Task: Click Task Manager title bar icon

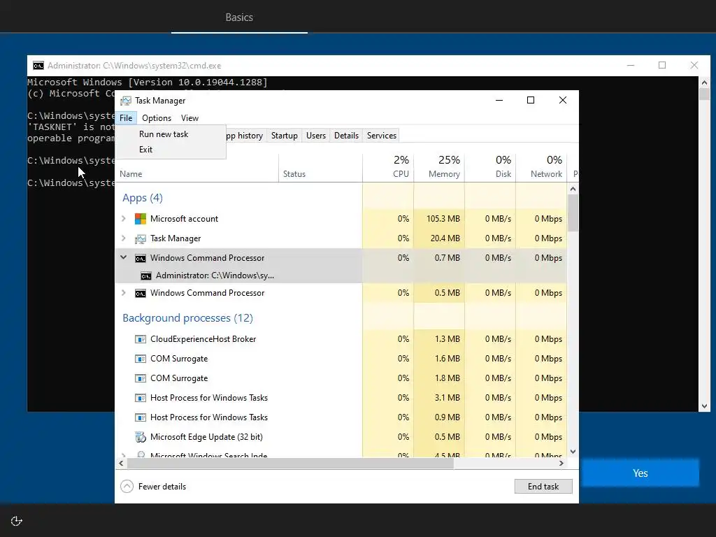Action: (126, 101)
